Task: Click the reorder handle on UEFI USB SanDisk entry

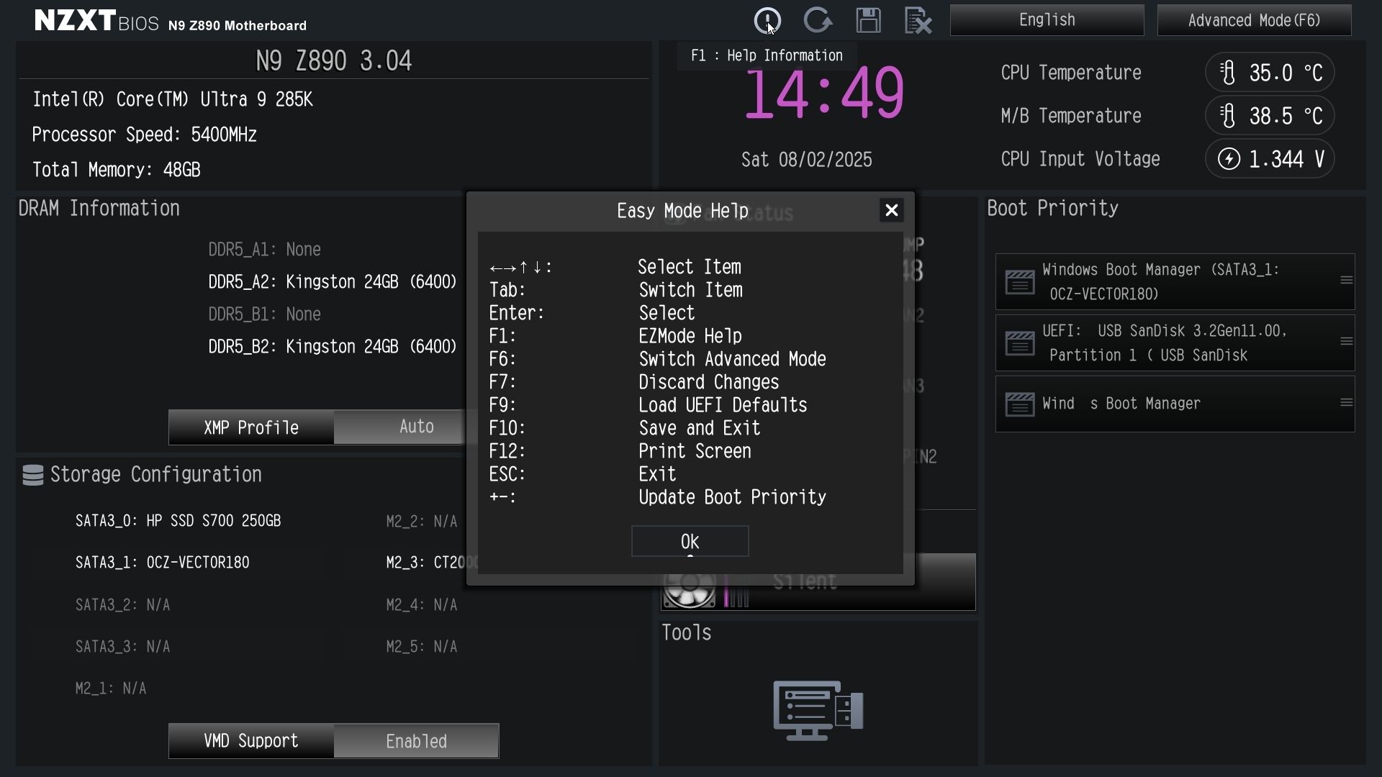Action: [x=1346, y=342]
